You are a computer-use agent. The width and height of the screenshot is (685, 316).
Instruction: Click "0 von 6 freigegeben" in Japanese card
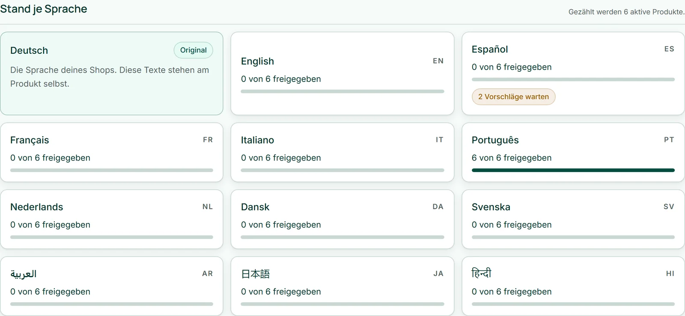coord(281,292)
